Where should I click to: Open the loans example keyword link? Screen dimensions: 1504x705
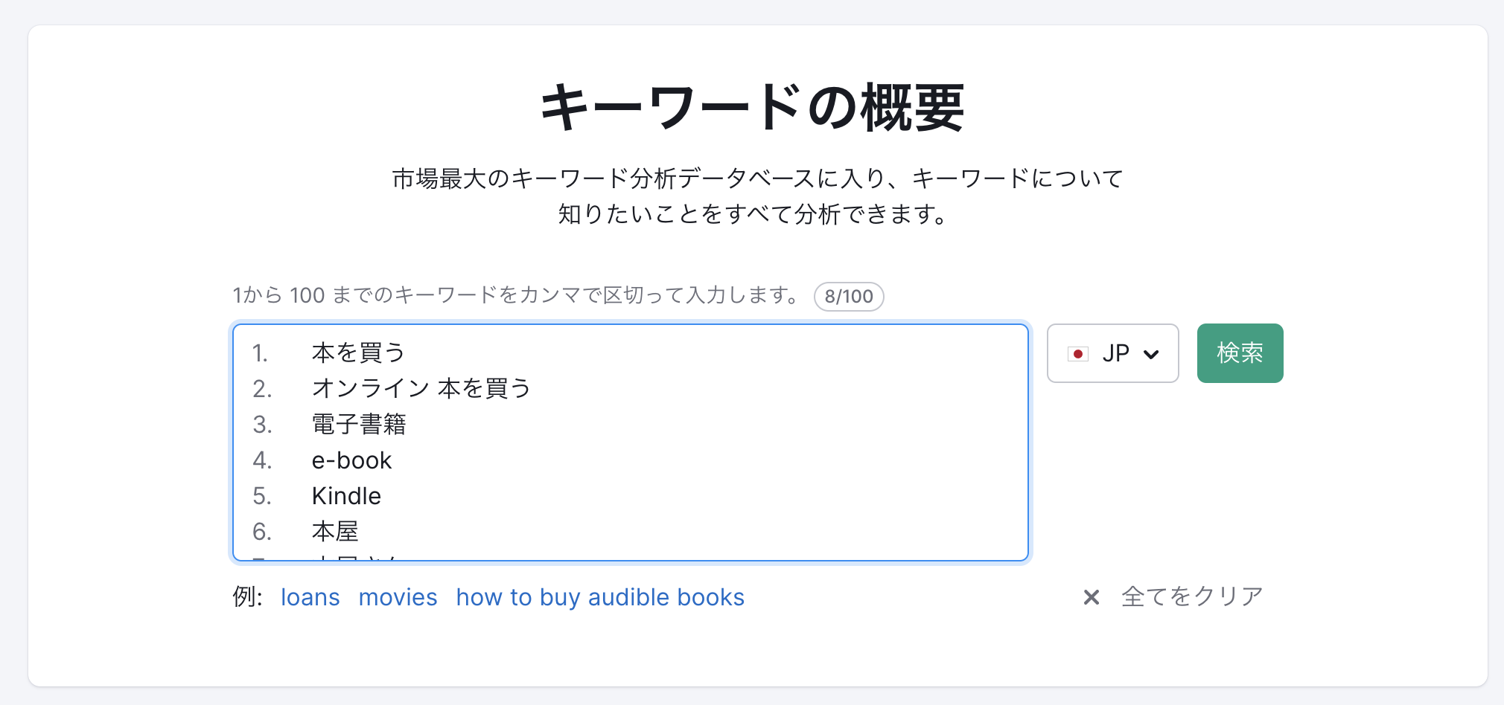(310, 596)
